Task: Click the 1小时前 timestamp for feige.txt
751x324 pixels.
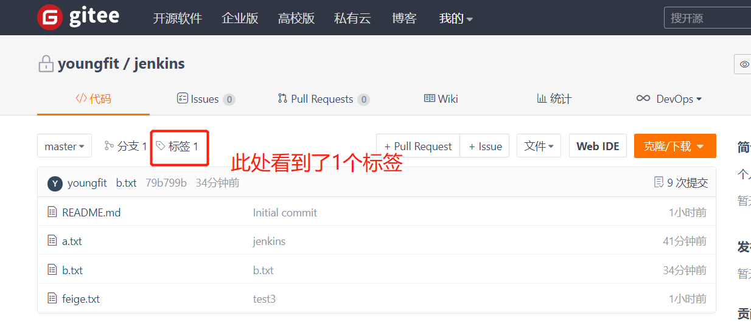Action: (688, 298)
